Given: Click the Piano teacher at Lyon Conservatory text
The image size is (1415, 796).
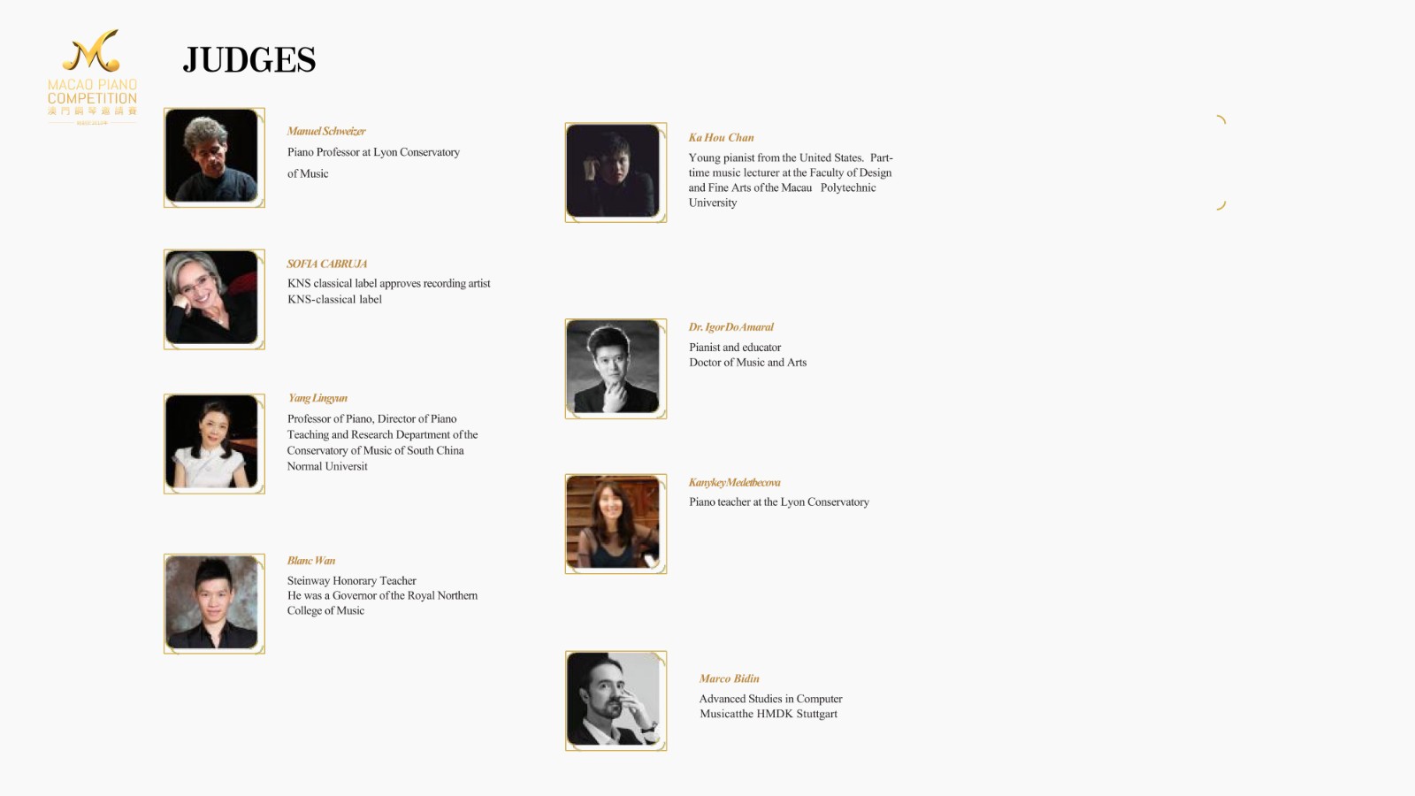Looking at the screenshot, I should (x=778, y=502).
